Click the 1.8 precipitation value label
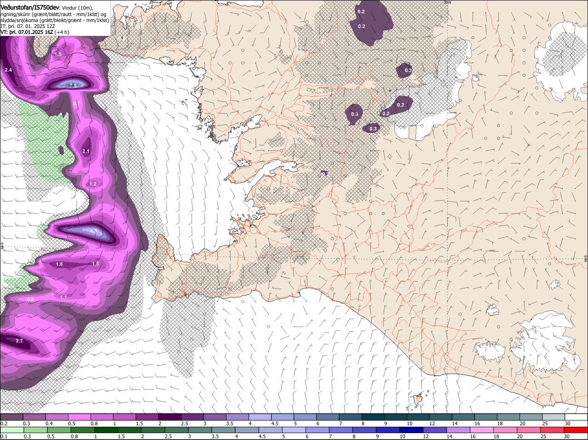This screenshot has width=588, height=440. coord(59,264)
